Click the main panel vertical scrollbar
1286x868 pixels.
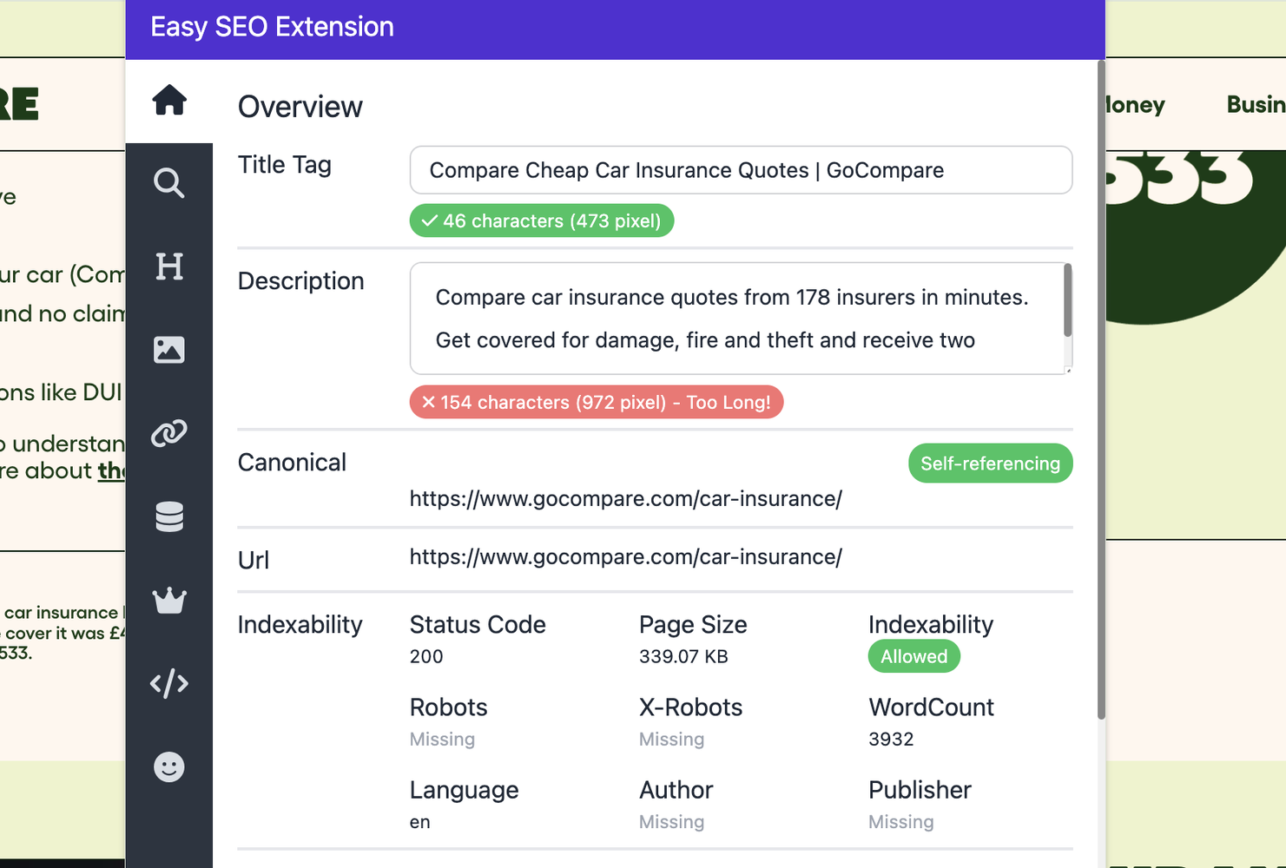point(1101,391)
